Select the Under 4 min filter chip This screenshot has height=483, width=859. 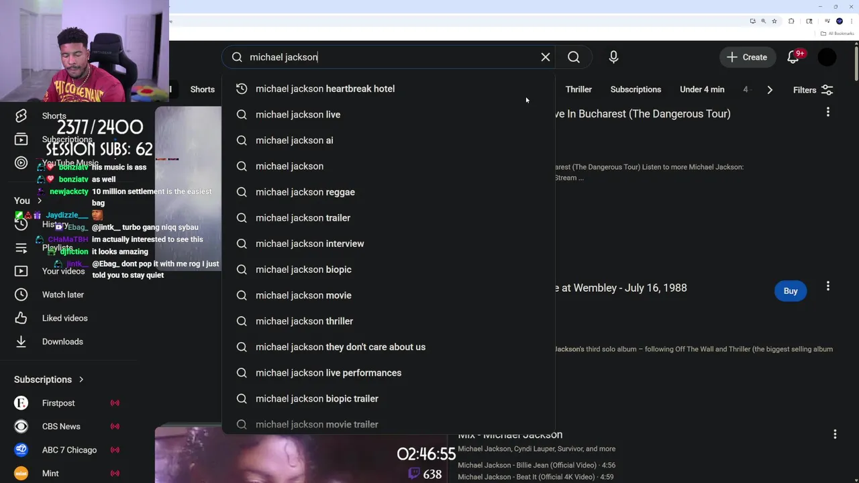point(702,89)
